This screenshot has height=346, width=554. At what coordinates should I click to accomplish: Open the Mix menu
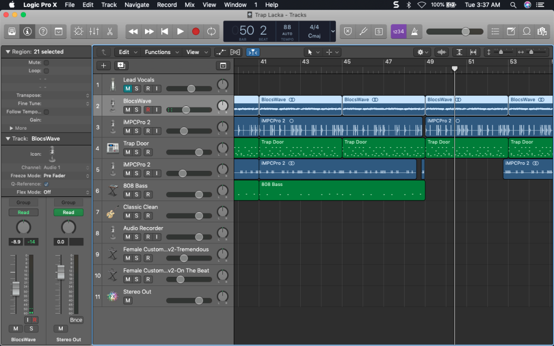(x=189, y=5)
